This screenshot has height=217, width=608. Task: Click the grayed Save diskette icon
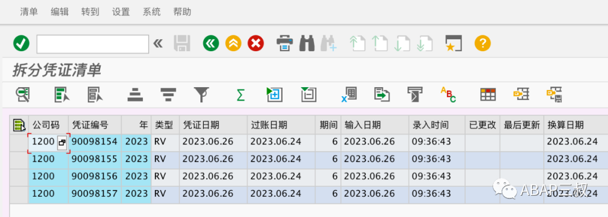[x=182, y=43]
